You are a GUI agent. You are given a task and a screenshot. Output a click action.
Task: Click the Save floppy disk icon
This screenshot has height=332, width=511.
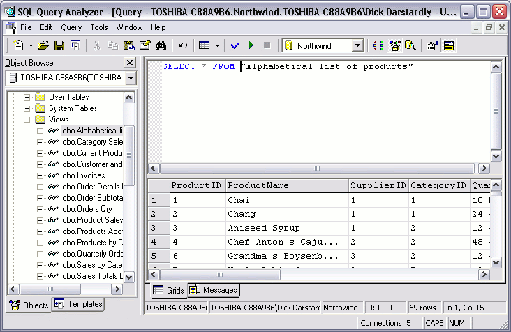point(59,45)
